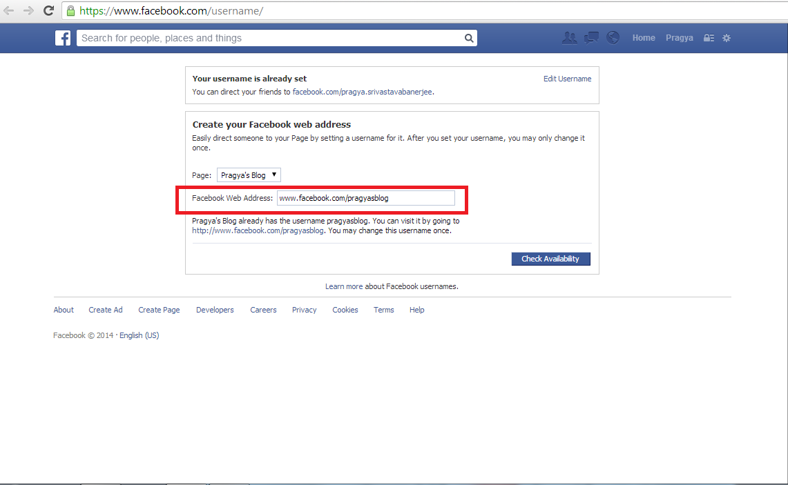This screenshot has height=485, width=788.
Task: Click the 'Create your Facebook web address' heading
Action: tap(271, 124)
